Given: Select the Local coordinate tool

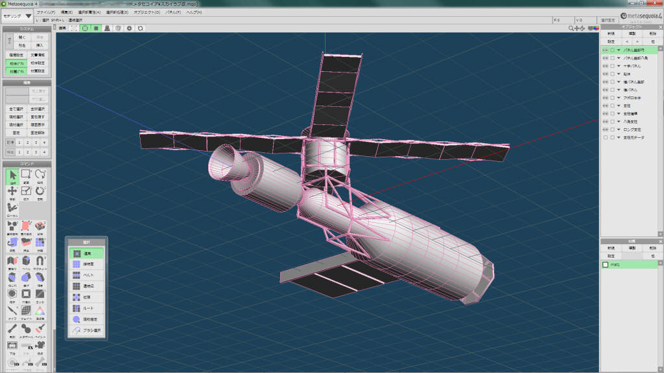Looking at the screenshot, I should coord(12,209).
